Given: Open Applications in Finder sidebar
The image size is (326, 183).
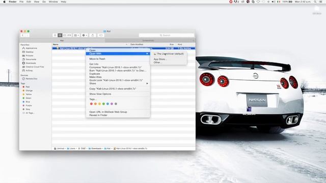Looking at the screenshot, I should click(31, 48).
